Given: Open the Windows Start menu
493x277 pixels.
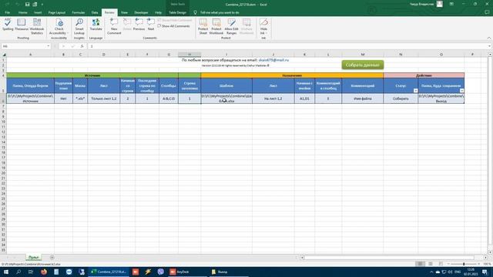Looking at the screenshot, I should [x=5, y=272].
